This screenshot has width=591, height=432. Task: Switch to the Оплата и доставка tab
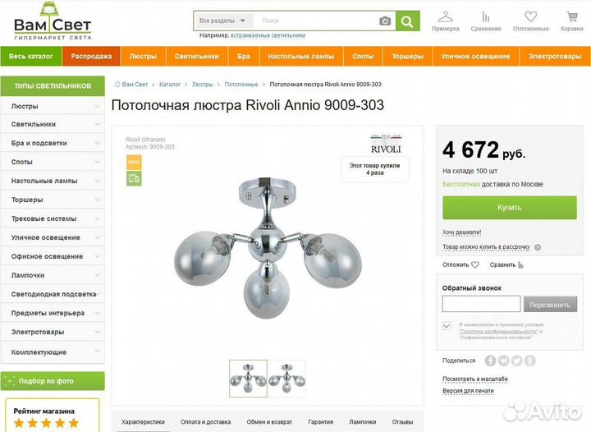point(205,422)
